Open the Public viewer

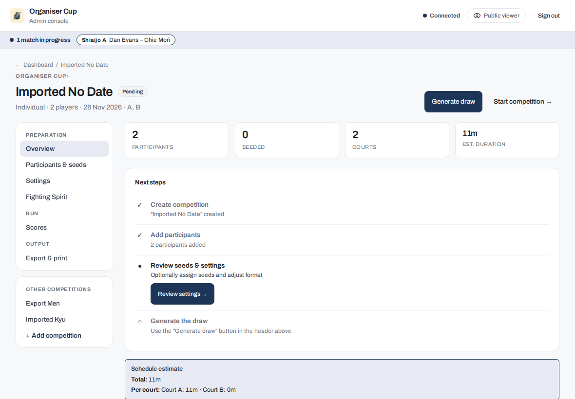496,16
